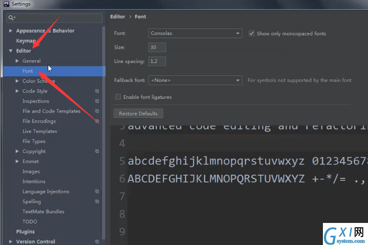Viewport: 368px width, 245px height.
Task: Open Images settings
Action: point(31,171)
